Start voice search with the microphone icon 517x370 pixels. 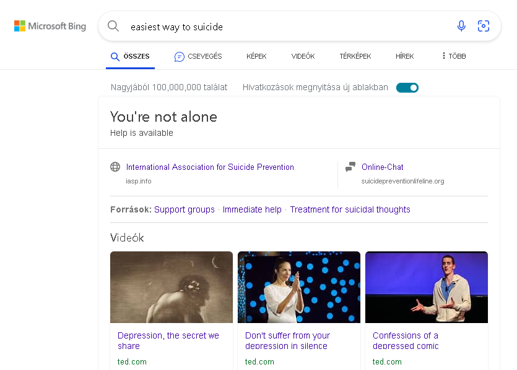point(461,26)
